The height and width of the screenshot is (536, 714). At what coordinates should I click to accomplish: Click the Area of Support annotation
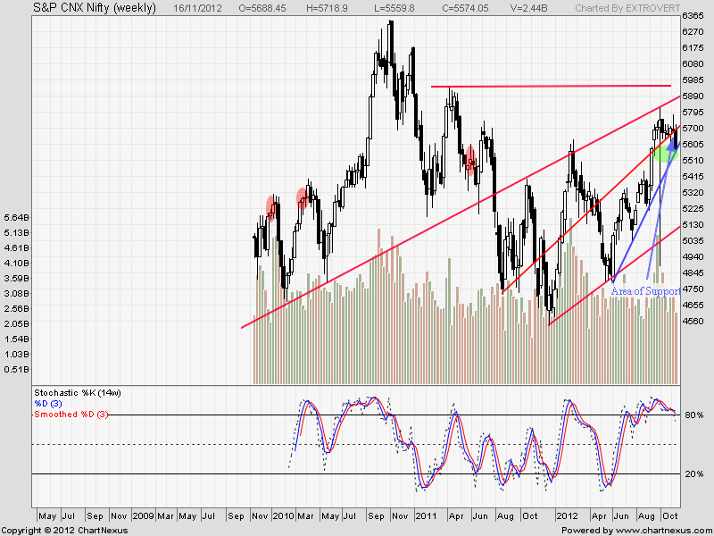click(646, 291)
